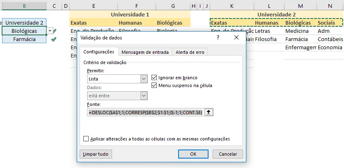Image resolution: width=344 pixels, height=168 pixels.
Task: Select column F header
Action: pyautogui.click(x=136, y=6)
